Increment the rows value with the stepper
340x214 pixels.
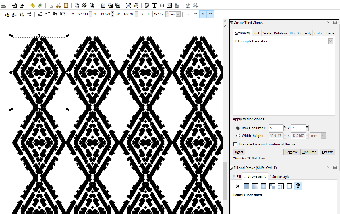point(284,127)
